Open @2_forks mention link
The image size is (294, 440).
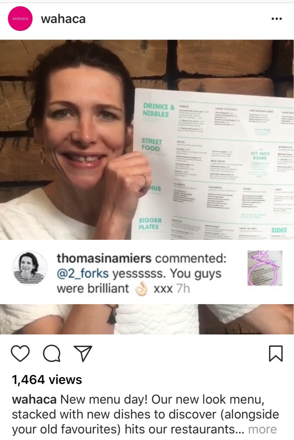click(x=83, y=273)
